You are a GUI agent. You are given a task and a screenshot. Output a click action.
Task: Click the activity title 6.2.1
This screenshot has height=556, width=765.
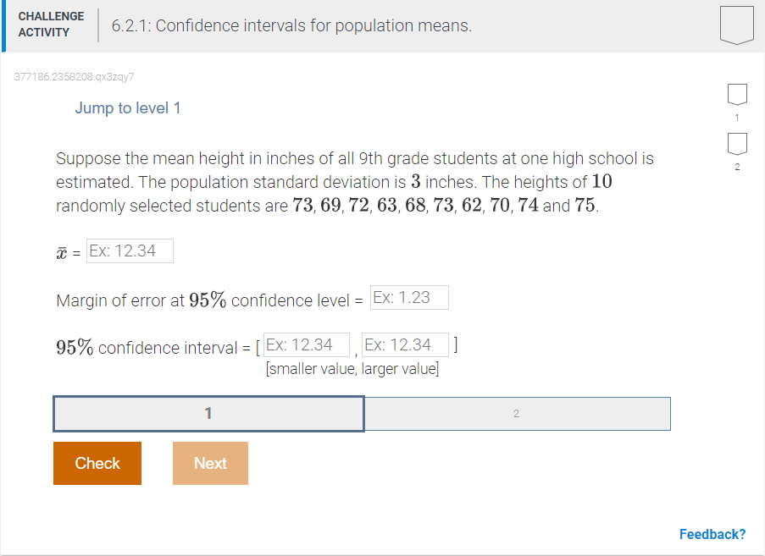tap(289, 25)
